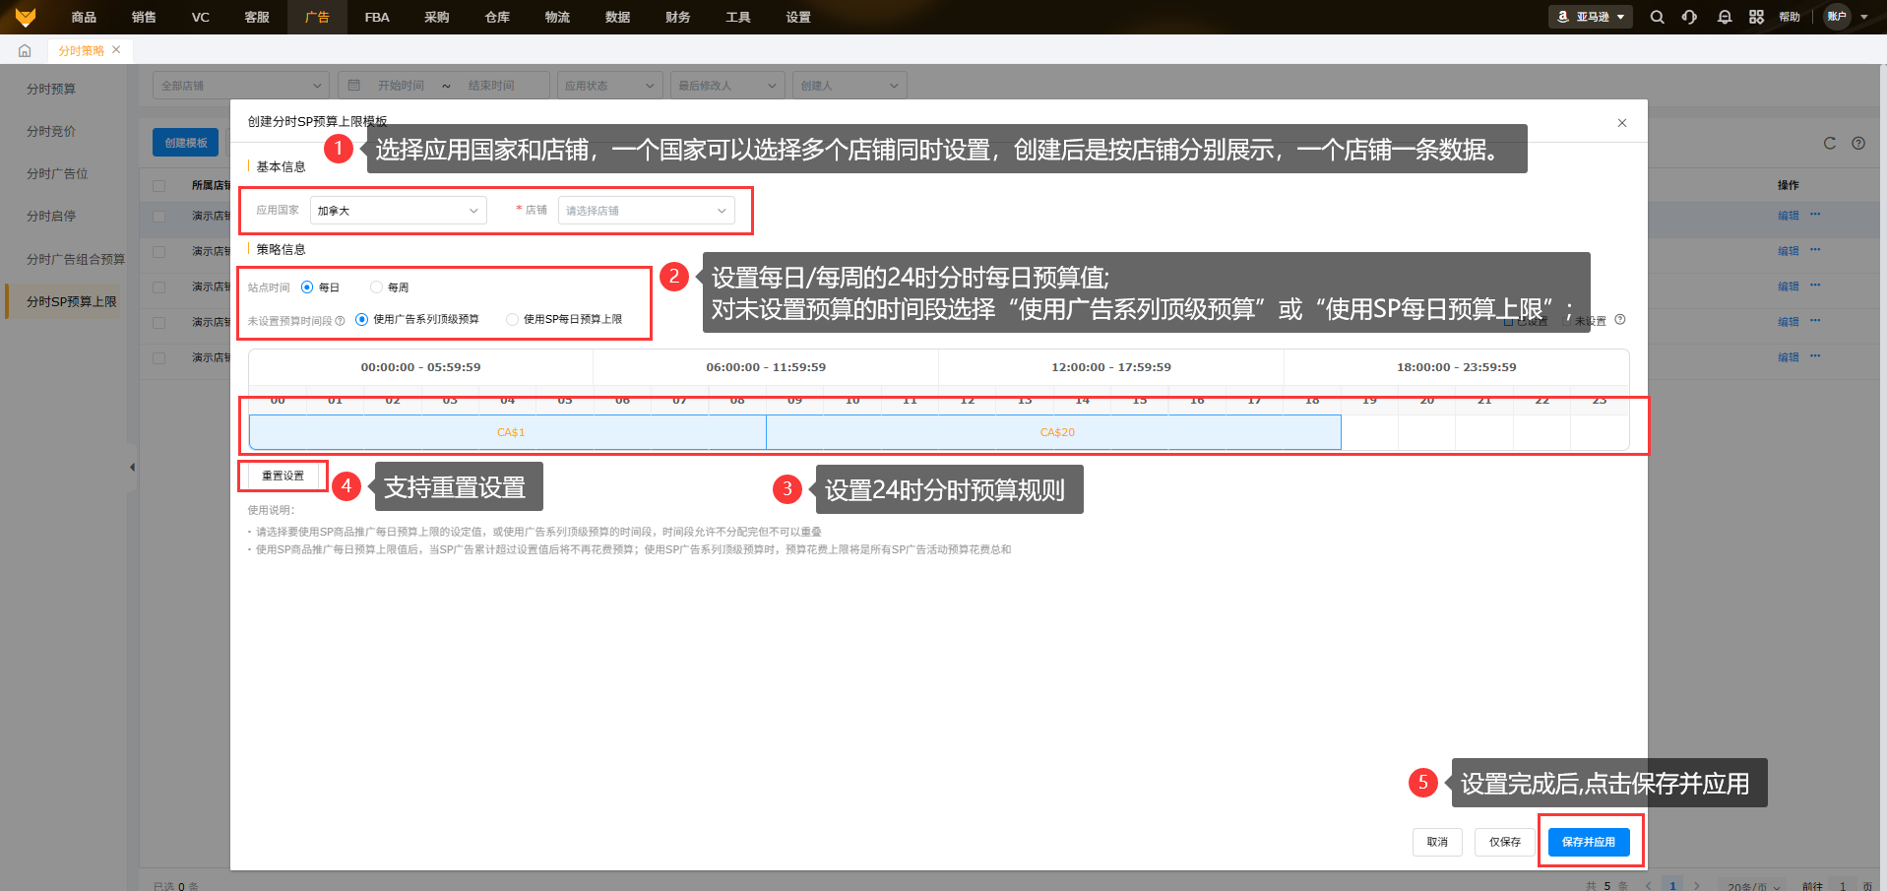
Task: Open the apps grid icon
Action: click(1756, 17)
